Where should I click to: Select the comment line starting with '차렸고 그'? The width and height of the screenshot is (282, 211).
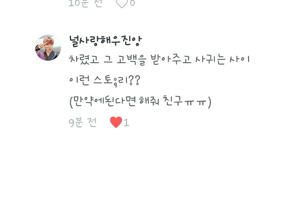(x=159, y=59)
